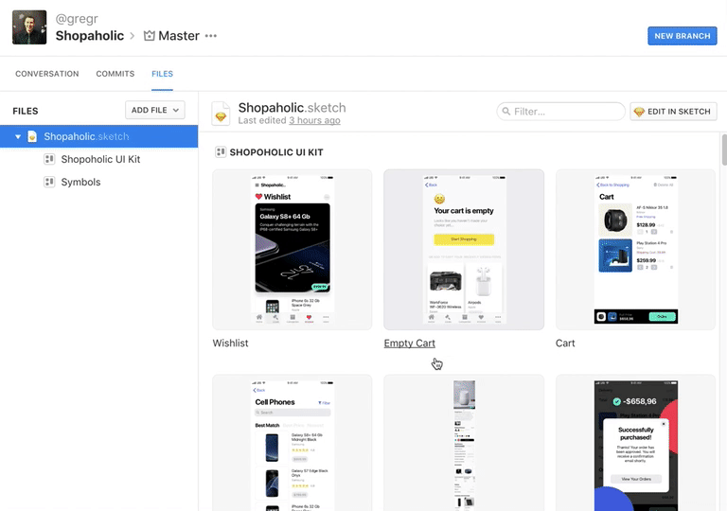727x511 pixels.
Task: Click the Shopaholic.sketch file title in header
Action: tap(293, 108)
